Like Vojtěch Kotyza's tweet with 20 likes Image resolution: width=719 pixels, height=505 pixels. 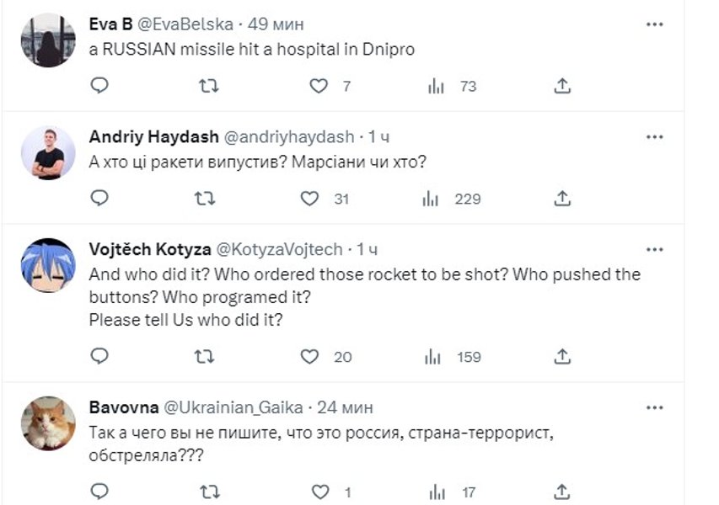(x=310, y=357)
